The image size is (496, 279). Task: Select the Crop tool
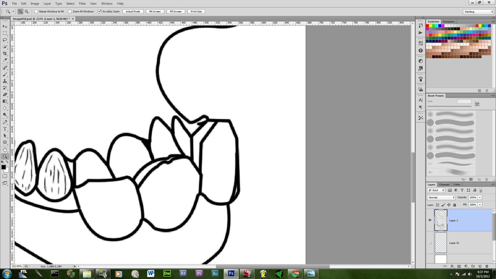click(x=5, y=53)
